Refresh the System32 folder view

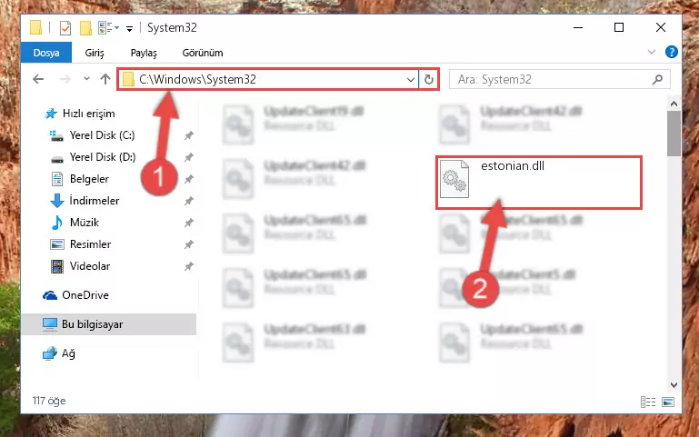point(428,79)
